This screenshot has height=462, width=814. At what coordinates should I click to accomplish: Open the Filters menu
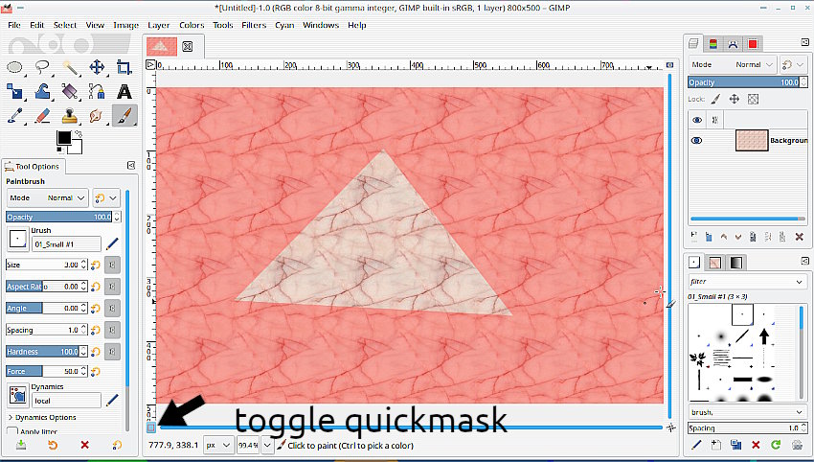[254, 25]
